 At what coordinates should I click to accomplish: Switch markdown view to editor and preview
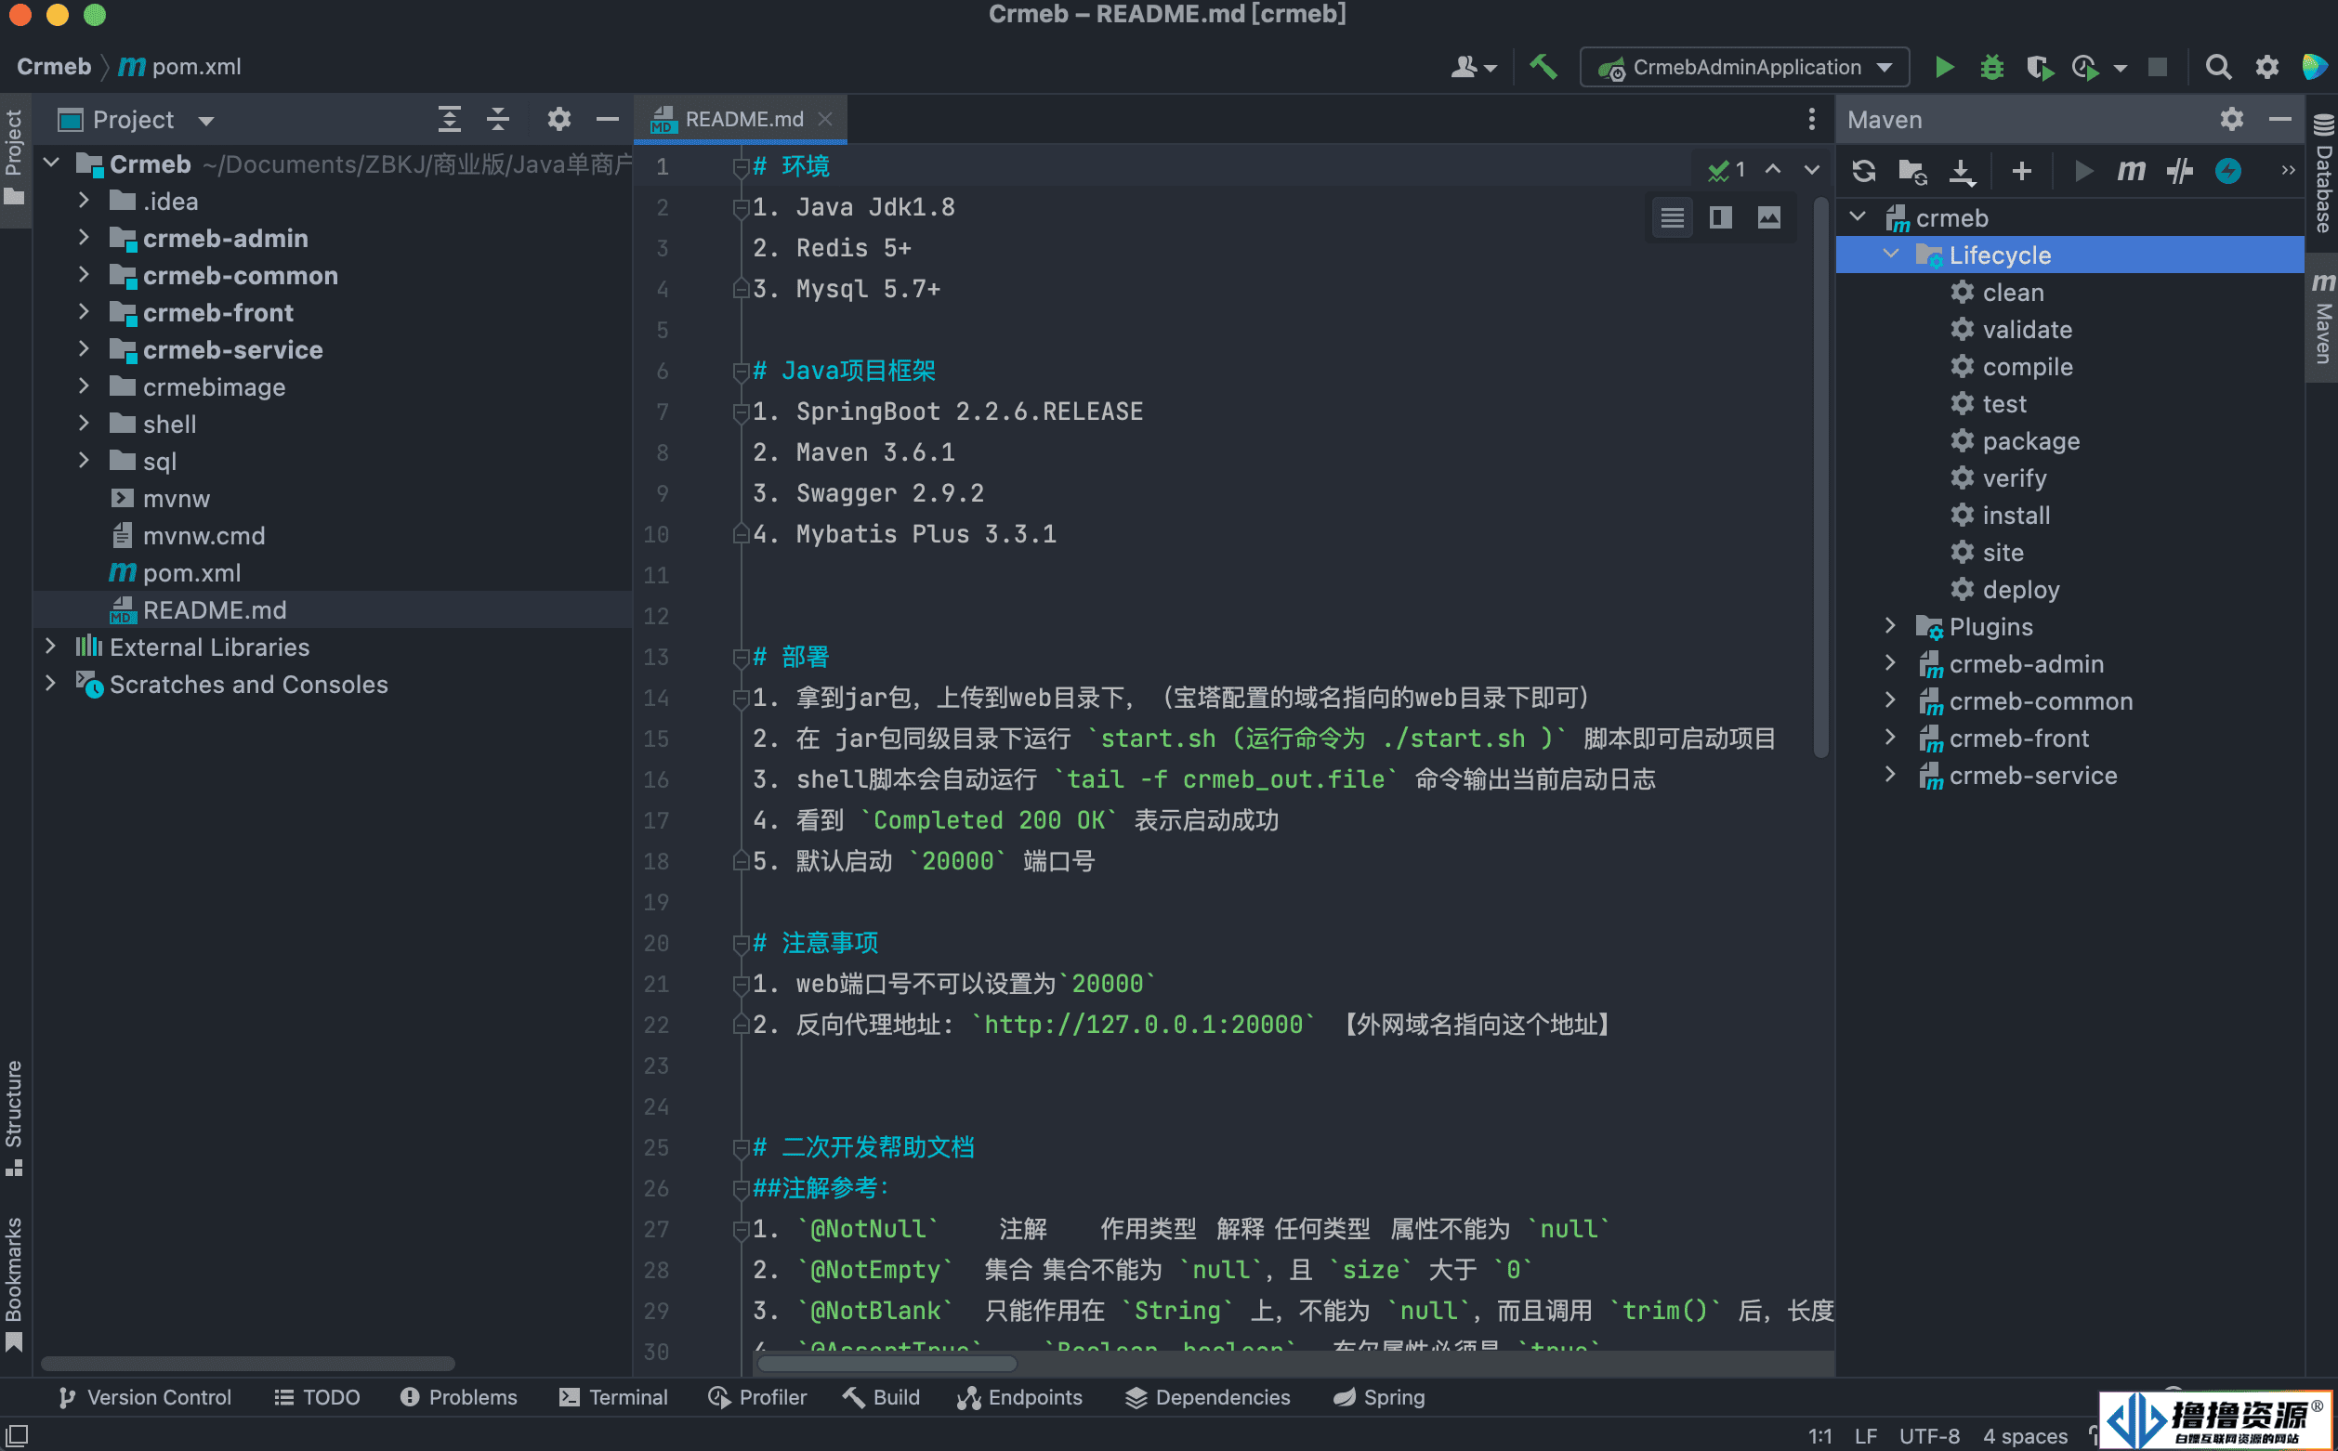coord(1720,218)
